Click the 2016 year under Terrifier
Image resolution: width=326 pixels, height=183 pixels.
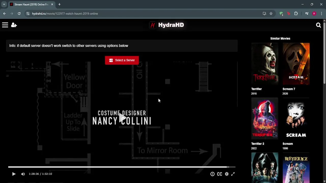pyautogui.click(x=254, y=94)
